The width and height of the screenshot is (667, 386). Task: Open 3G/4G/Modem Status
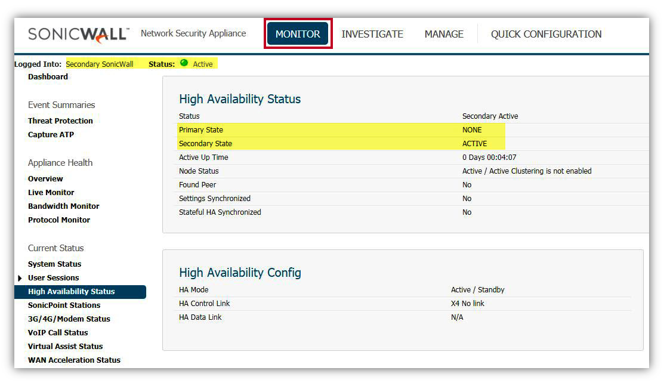(69, 319)
